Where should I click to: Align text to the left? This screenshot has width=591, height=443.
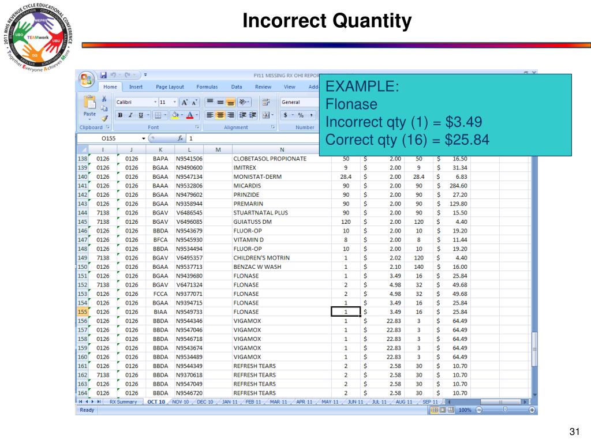click(x=210, y=115)
